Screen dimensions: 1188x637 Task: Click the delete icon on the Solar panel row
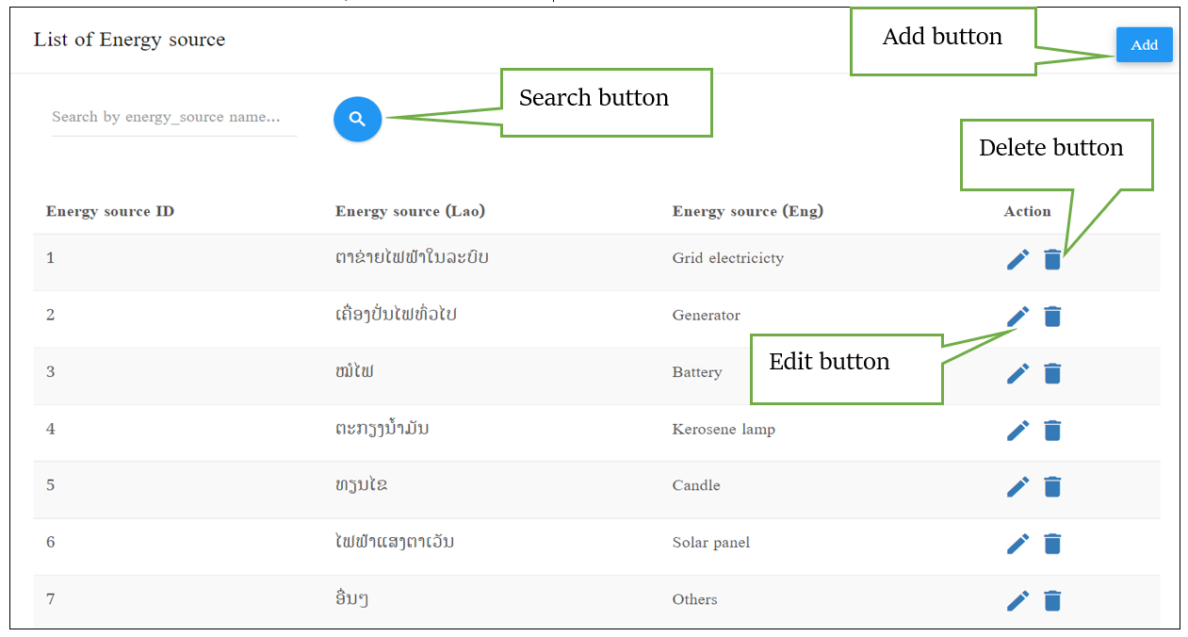coord(1052,544)
